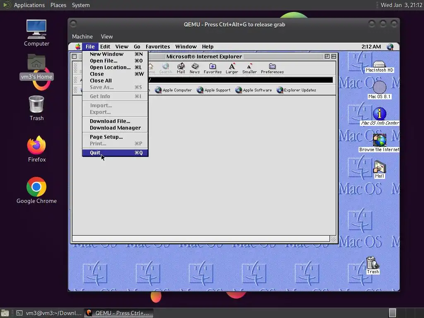The width and height of the screenshot is (424, 318).
Task: Open the Edit menu
Action: pyautogui.click(x=105, y=46)
